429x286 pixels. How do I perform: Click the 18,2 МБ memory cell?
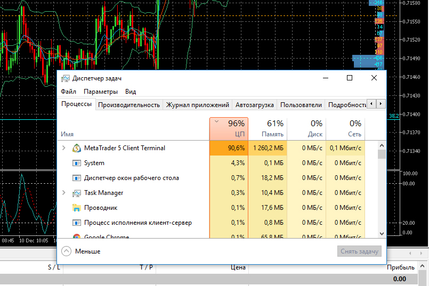click(x=272, y=178)
